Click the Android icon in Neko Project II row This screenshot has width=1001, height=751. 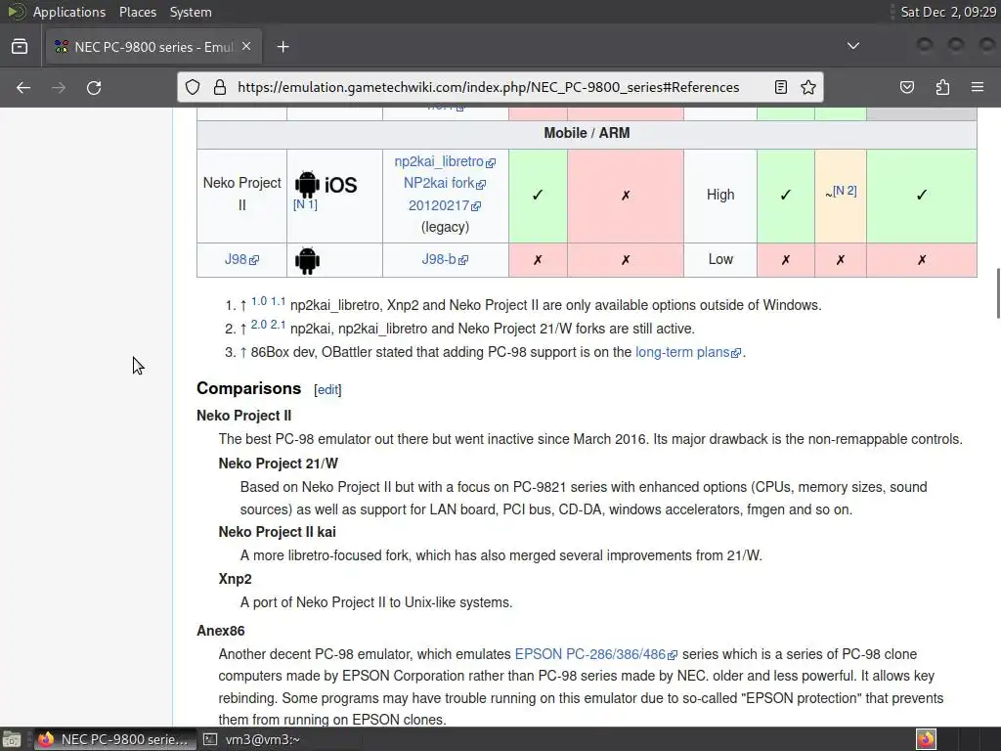[x=307, y=185]
